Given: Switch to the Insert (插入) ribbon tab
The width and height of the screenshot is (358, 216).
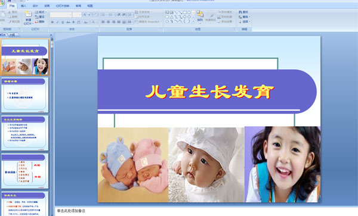Looking at the screenshot, I should tap(23, 6).
